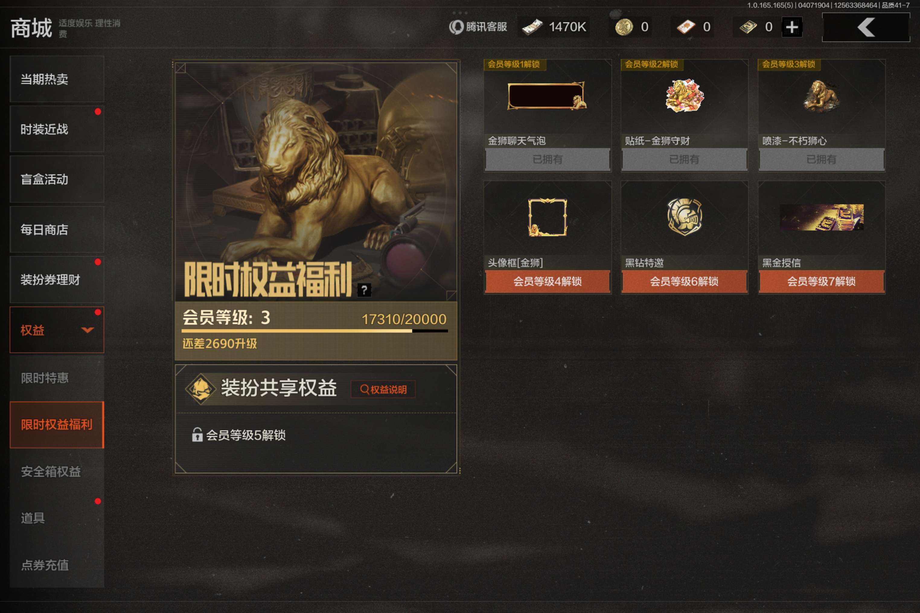Open the 限时特惠 submenu item

[x=57, y=378]
